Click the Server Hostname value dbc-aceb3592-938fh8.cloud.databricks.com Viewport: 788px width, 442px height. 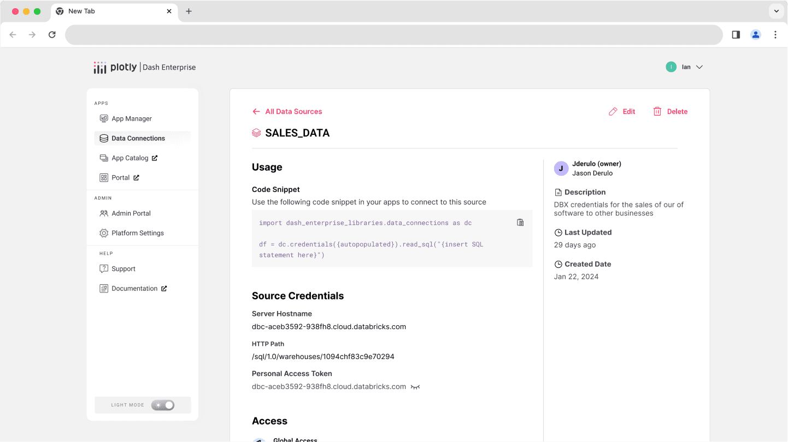click(329, 327)
